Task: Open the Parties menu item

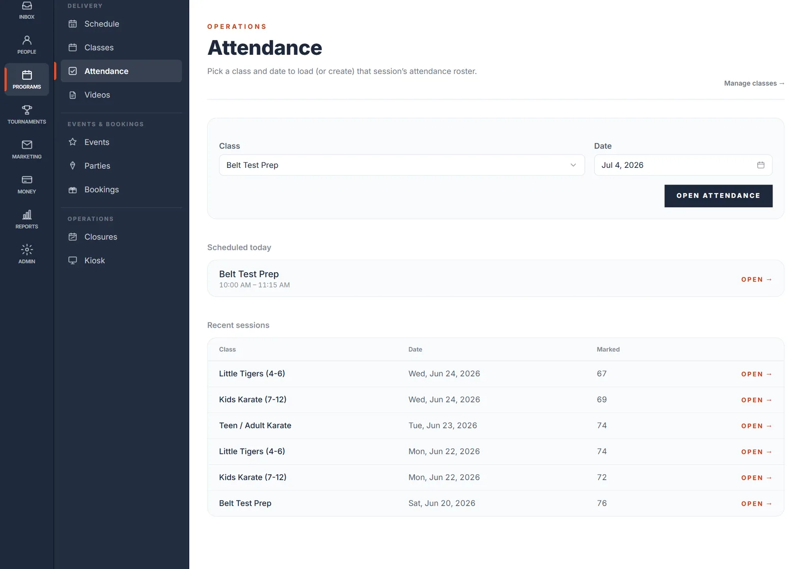Action: pyautogui.click(x=121, y=166)
